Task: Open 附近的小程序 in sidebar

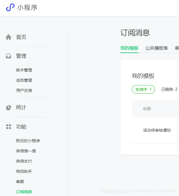Action: click(28, 141)
